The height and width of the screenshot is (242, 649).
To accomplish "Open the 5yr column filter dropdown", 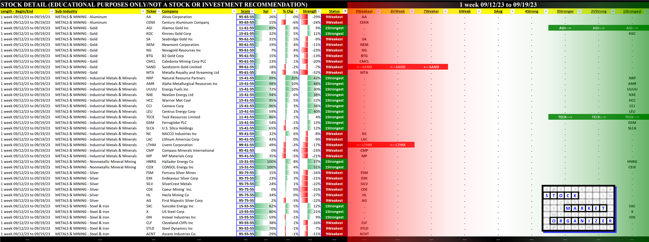I will click(274, 11).
